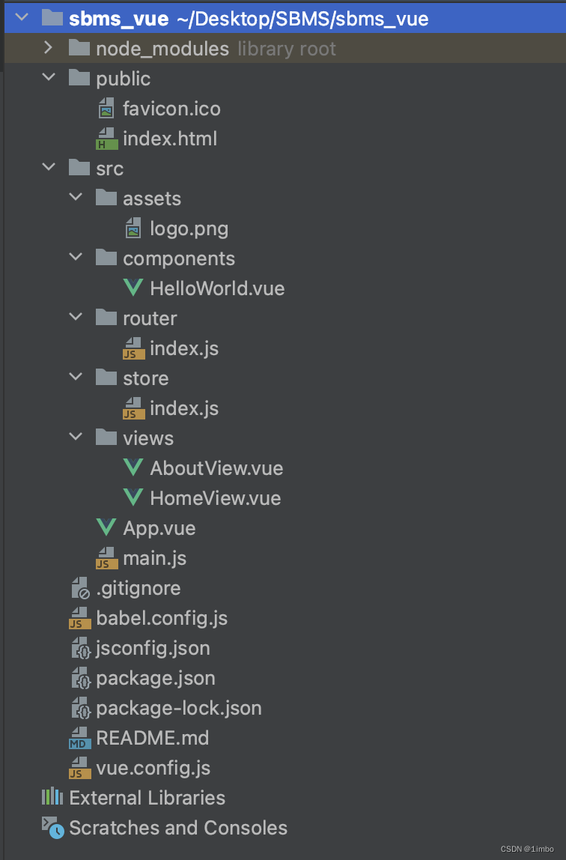Screen dimensions: 566x860
Task: Select the Markdown icon next to README.md
Action: (x=79, y=738)
